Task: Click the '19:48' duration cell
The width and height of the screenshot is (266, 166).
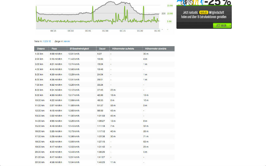Action: click(x=100, y=69)
